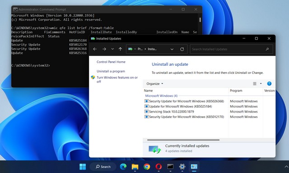Screen dimensions: 289x173
Task: Open Turn Windows features on or off
Action: click(x=117, y=79)
